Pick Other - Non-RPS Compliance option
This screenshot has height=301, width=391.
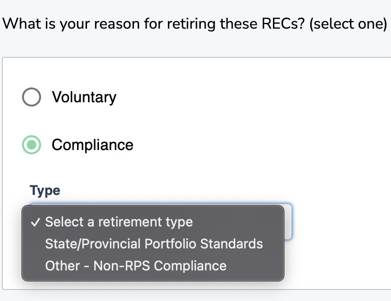coord(135,266)
